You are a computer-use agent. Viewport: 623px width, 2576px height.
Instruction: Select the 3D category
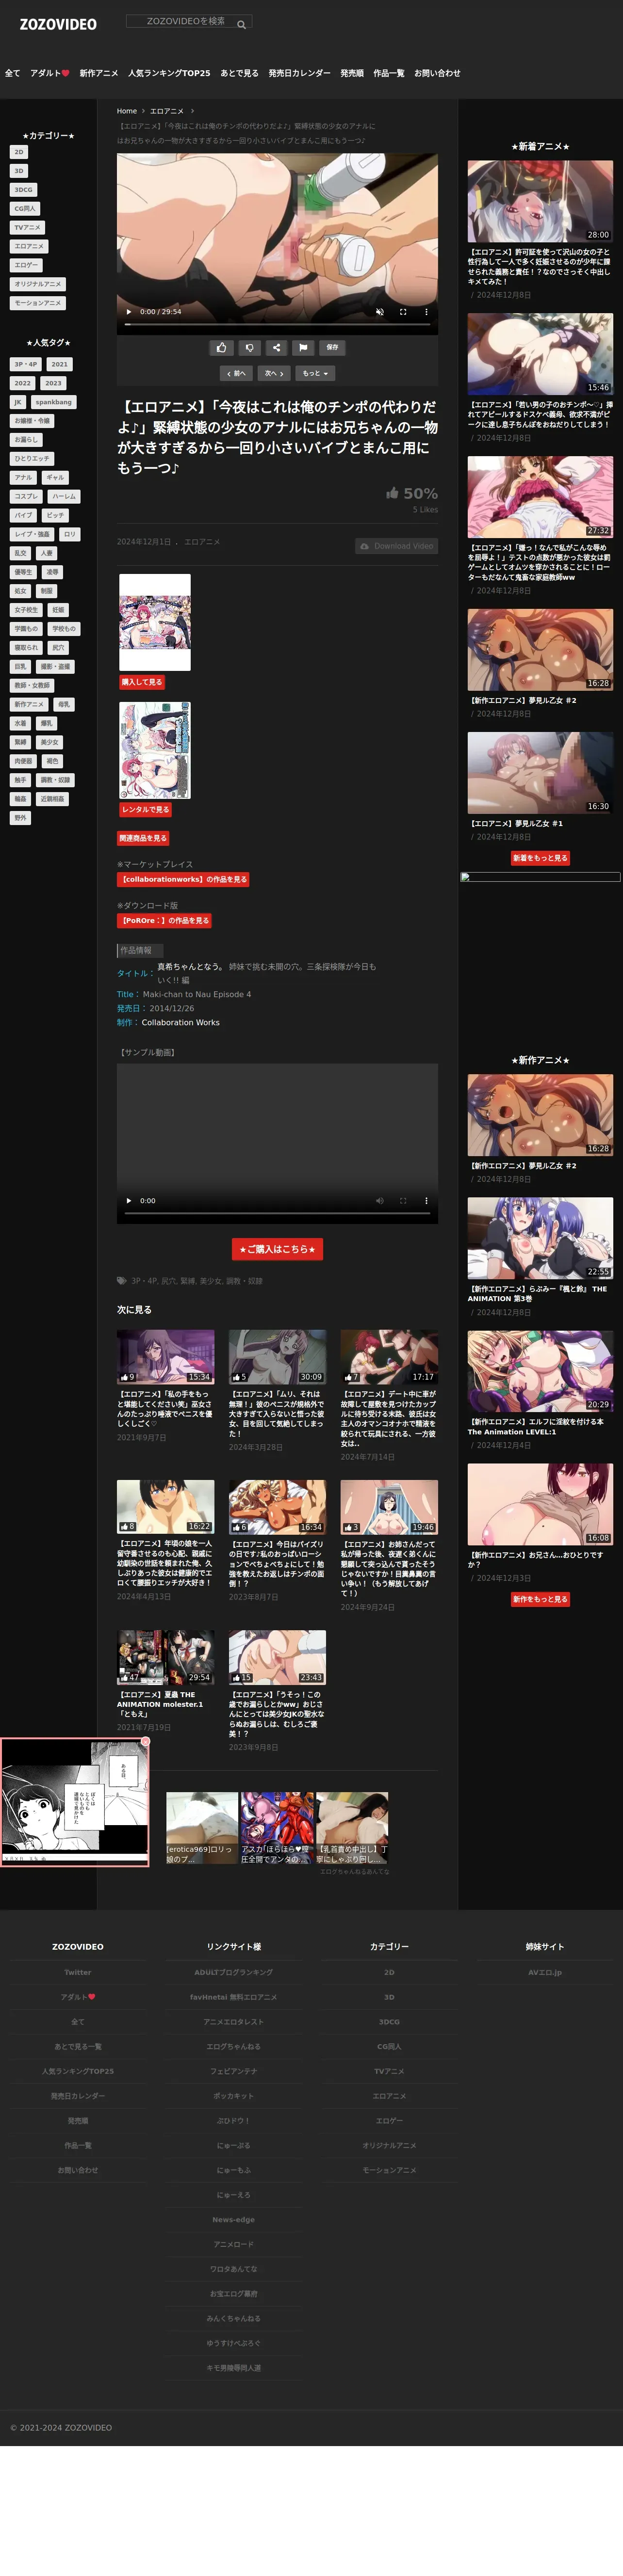(x=19, y=171)
